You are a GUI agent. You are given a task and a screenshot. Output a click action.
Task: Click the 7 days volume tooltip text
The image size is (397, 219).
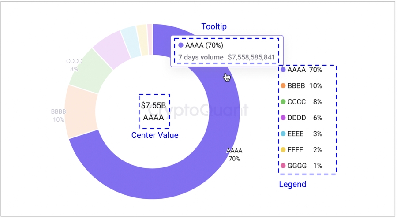(201, 57)
